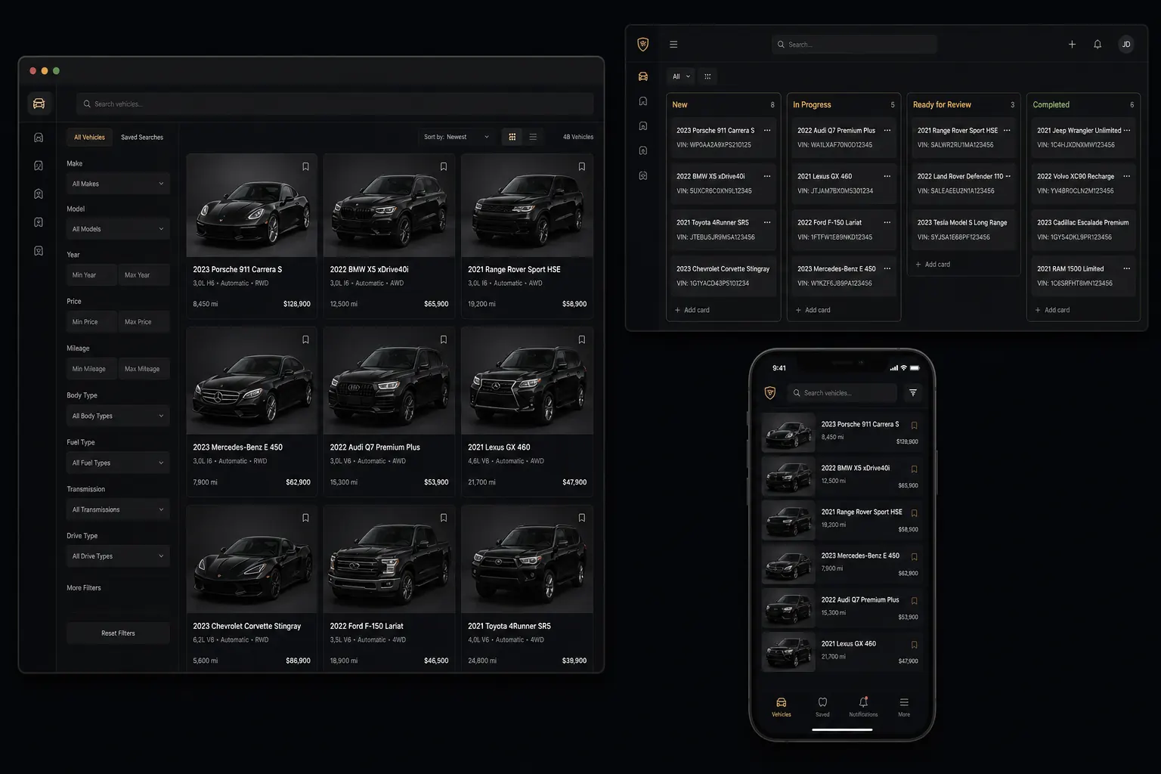1161x774 pixels.
Task: Open the Vehicles tab in phone bottom bar
Action: click(x=782, y=707)
